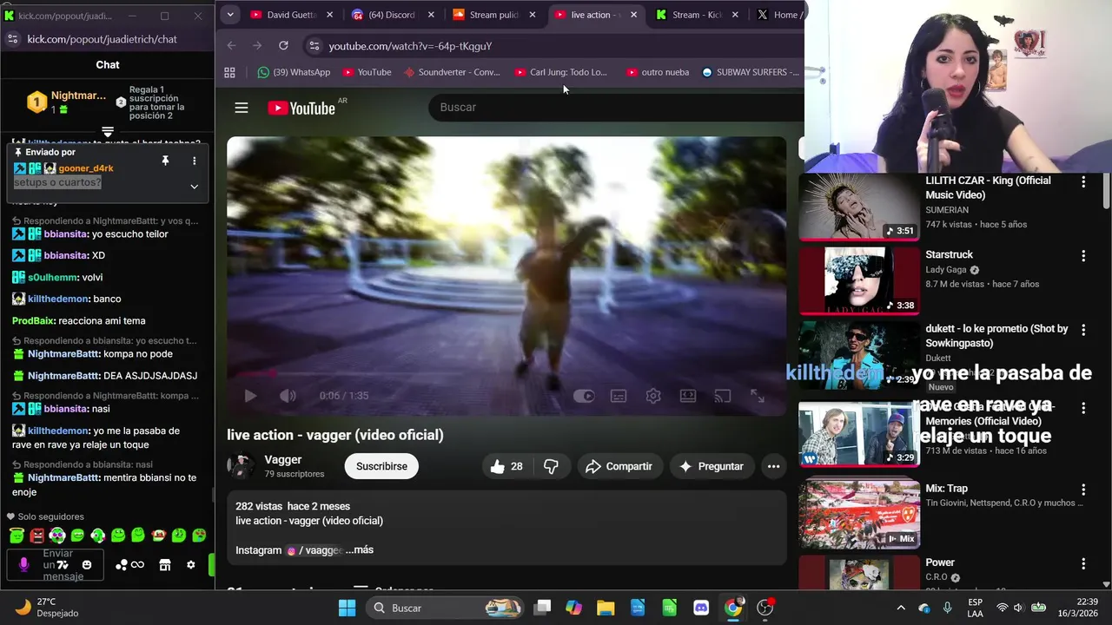Open the tab search dropdown arrow

click(229, 15)
